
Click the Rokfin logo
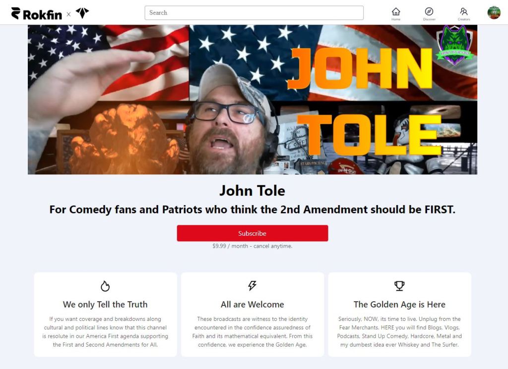point(36,13)
